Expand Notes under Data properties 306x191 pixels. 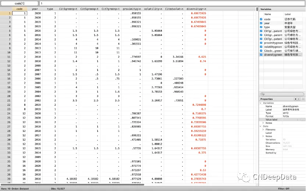[x=263, y=136]
